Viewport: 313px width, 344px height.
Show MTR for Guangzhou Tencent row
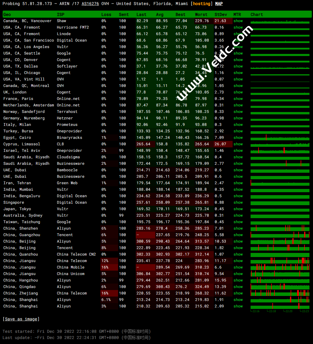238,235
